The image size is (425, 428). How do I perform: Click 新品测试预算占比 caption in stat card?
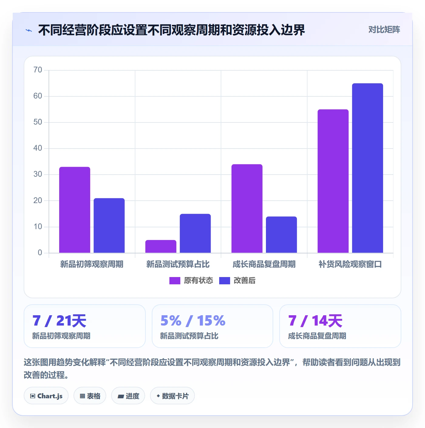189,336
